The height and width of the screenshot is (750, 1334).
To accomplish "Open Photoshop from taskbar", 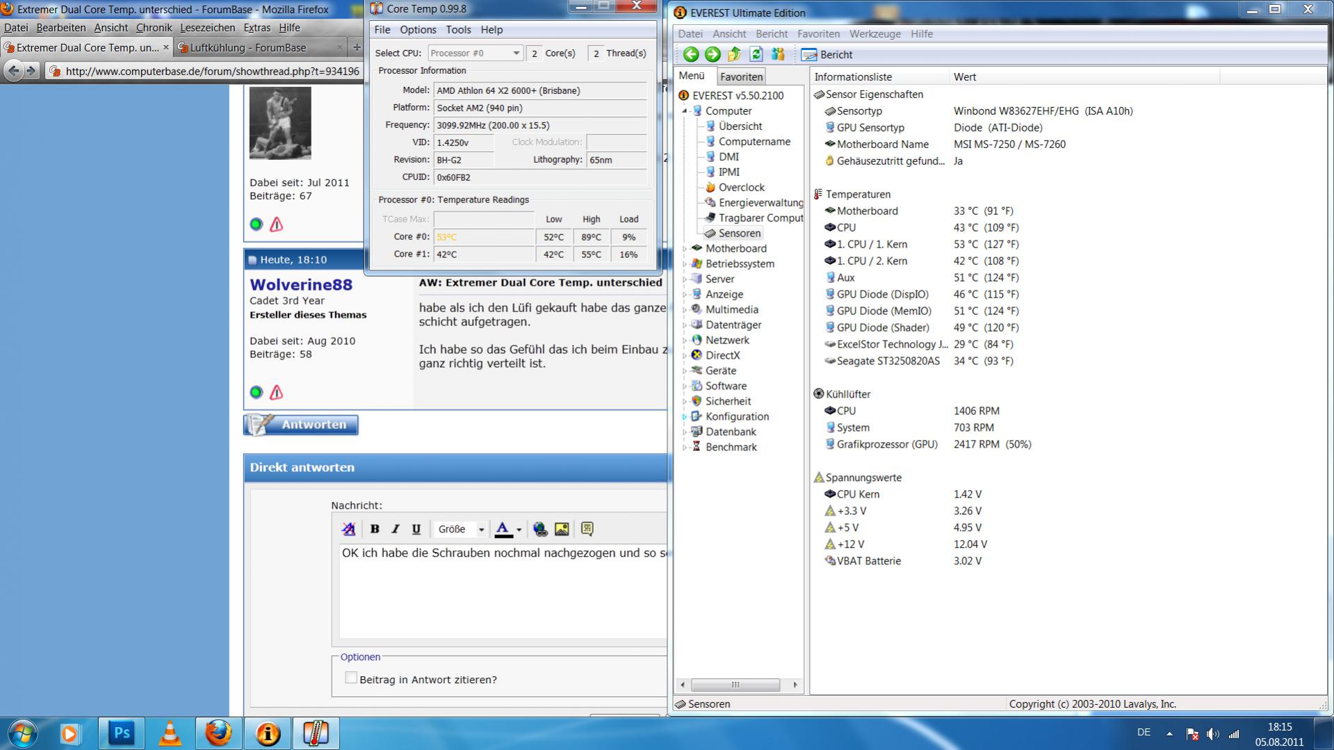I will coord(122,733).
